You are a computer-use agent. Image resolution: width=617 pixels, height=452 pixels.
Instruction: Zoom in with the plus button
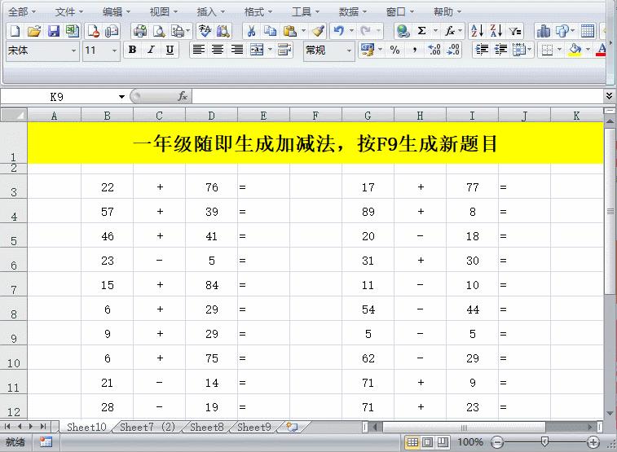tap(593, 442)
